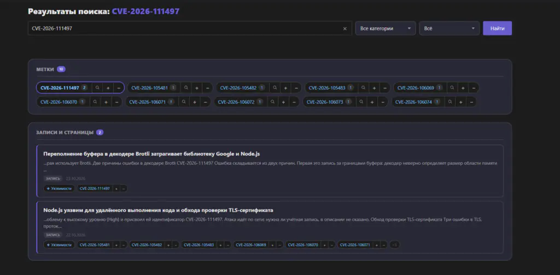Click the CVE-2026-111497 tag in the Brotli record
560x275 pixels.
[x=95, y=188]
